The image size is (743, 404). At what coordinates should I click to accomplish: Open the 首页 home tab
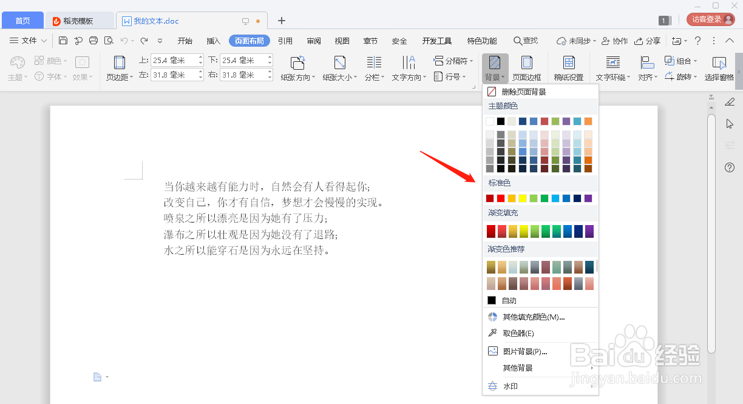coord(22,21)
